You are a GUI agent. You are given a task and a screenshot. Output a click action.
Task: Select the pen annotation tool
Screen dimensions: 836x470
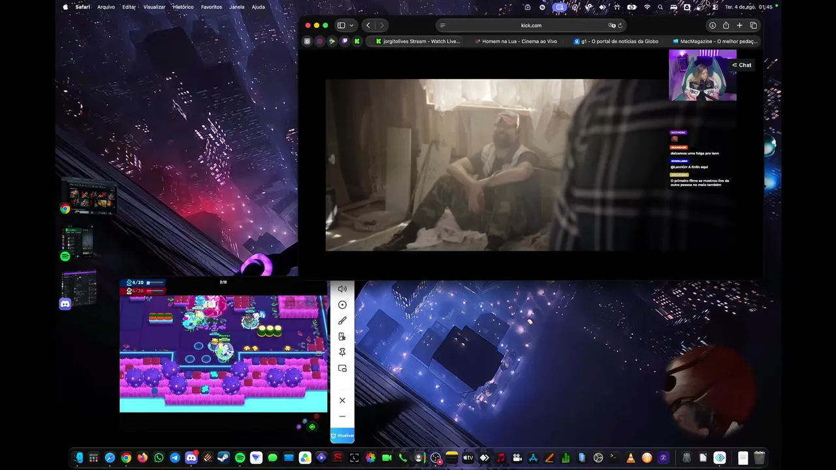pos(342,321)
